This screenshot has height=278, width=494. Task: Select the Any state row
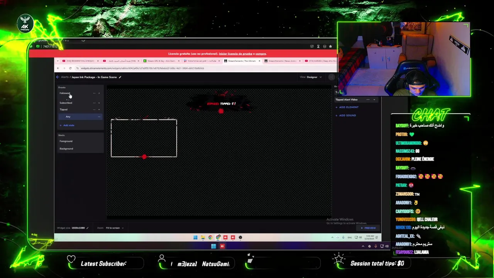[80, 117]
